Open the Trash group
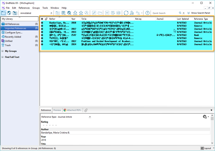The width and height of the screenshot is (215, 151). pyautogui.click(x=8, y=45)
